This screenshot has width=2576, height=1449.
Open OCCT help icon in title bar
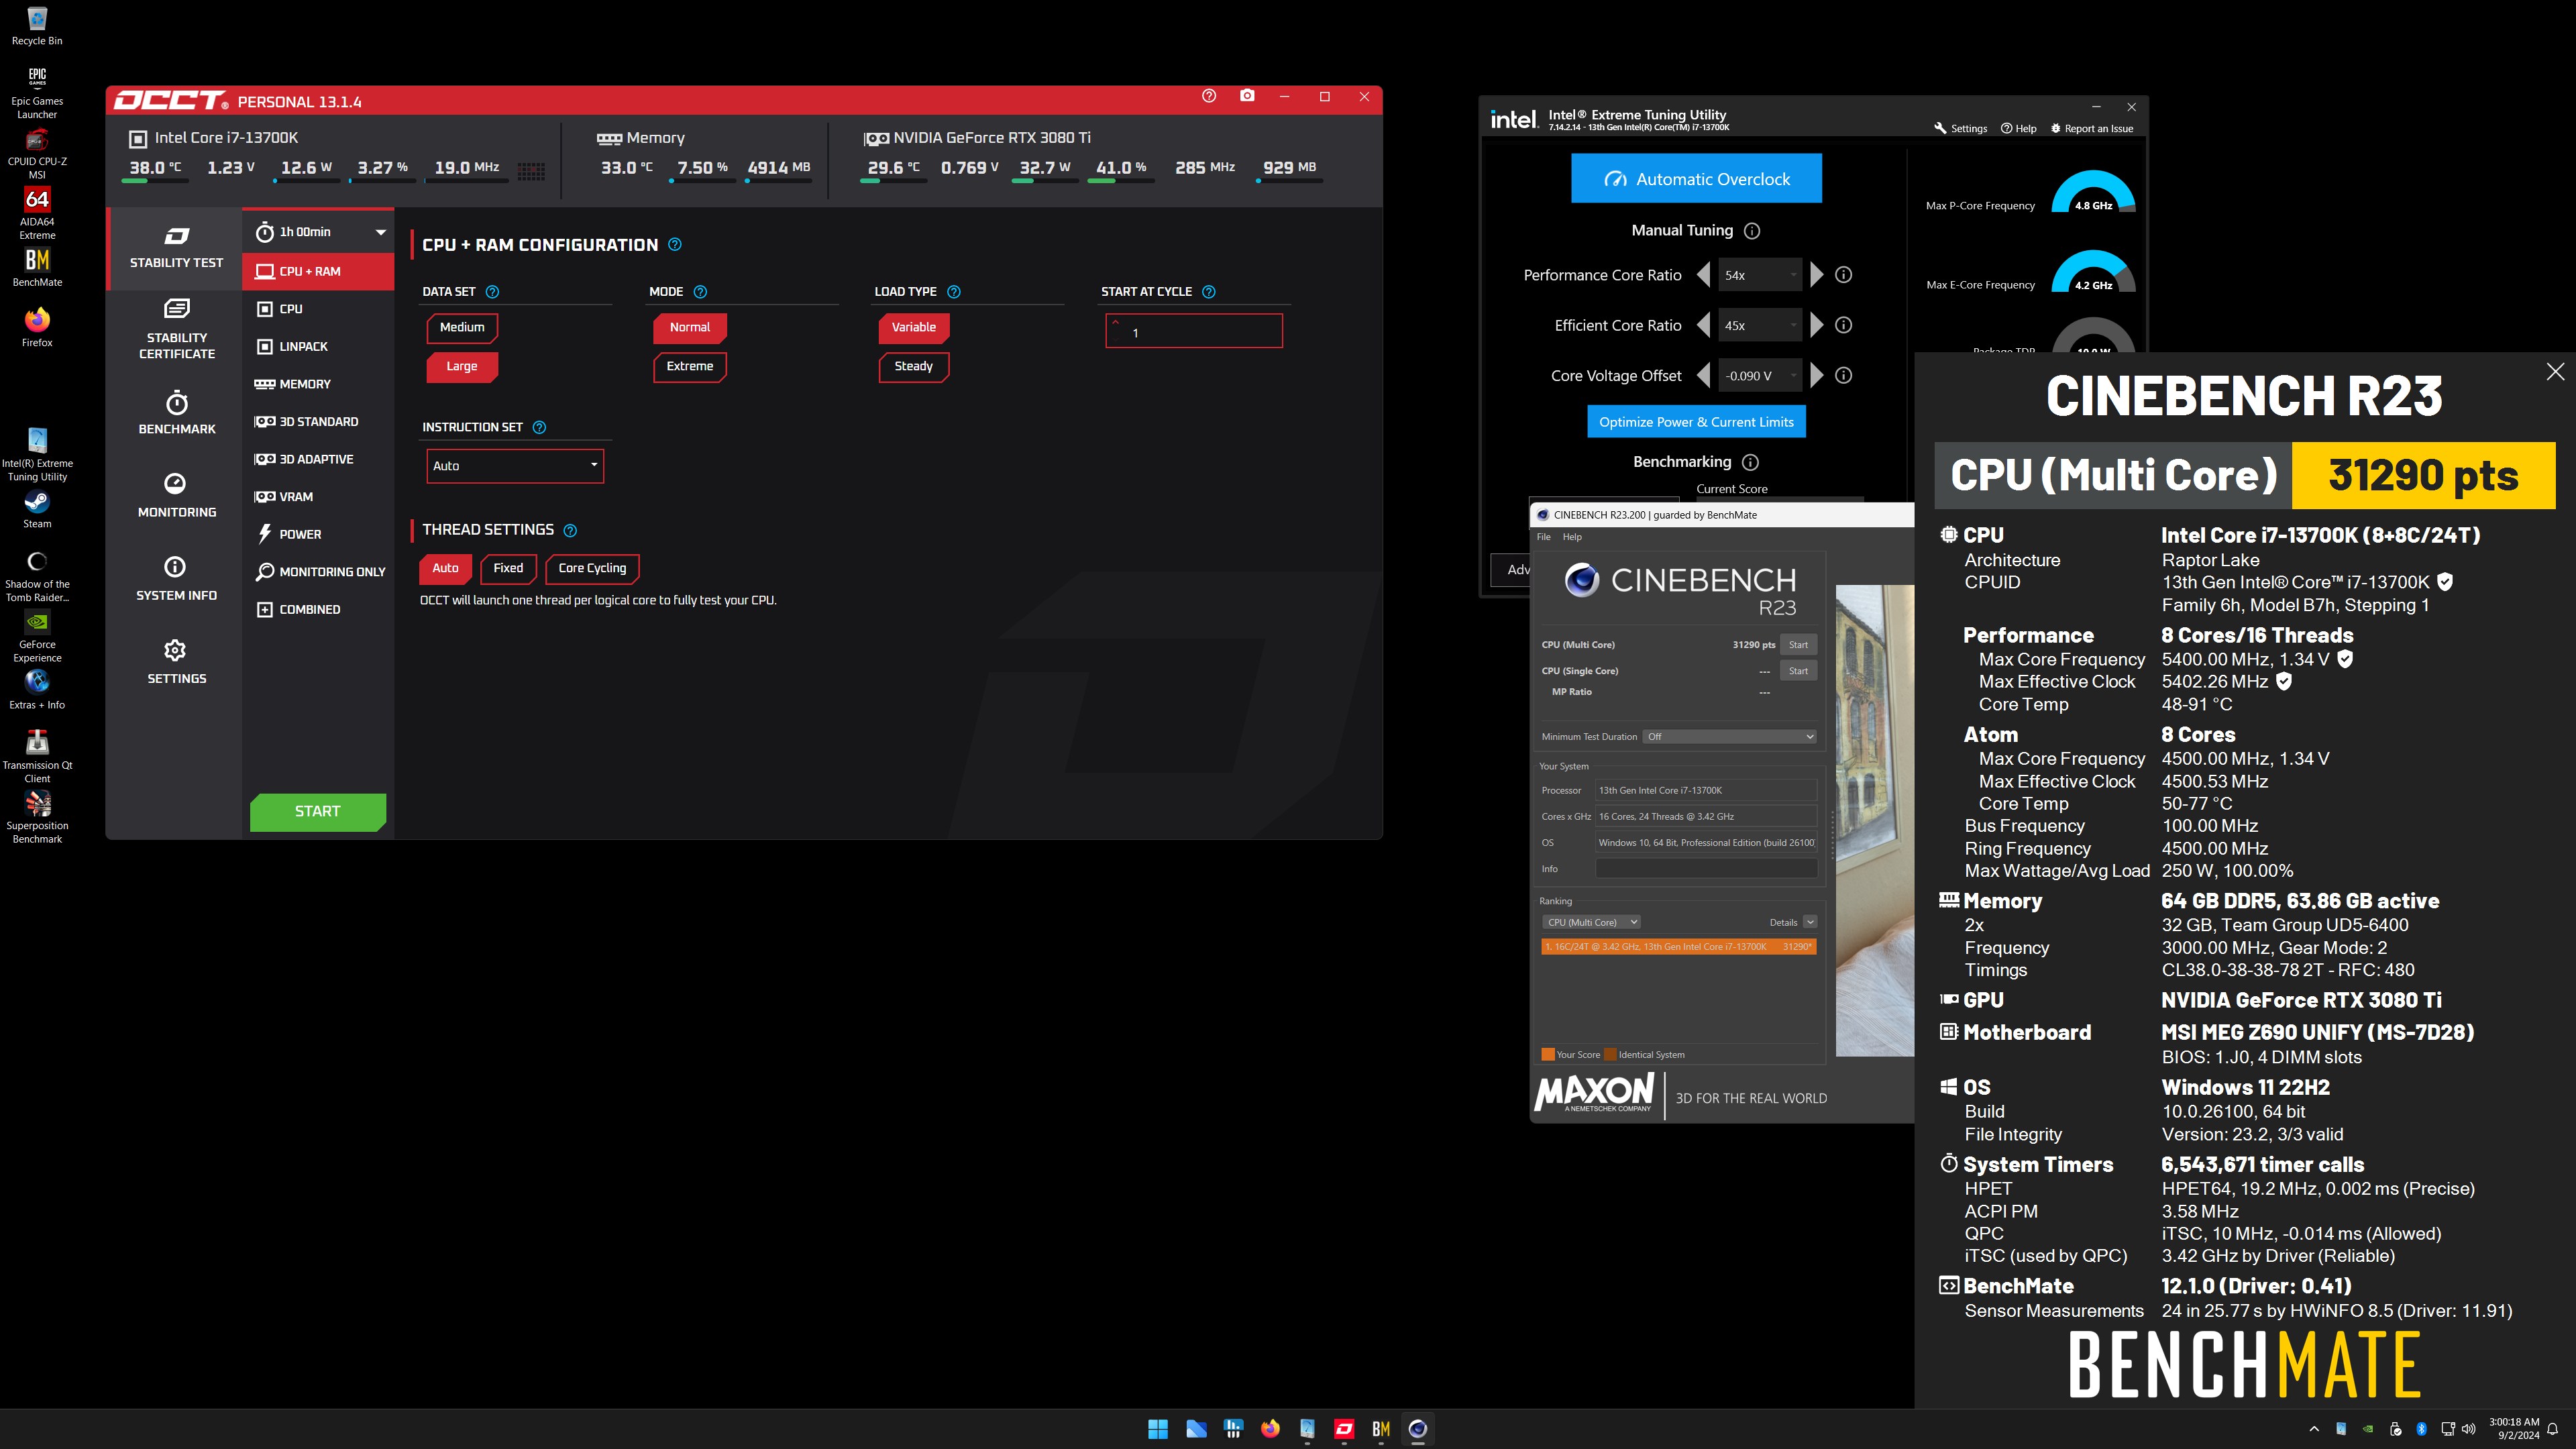[1209, 96]
